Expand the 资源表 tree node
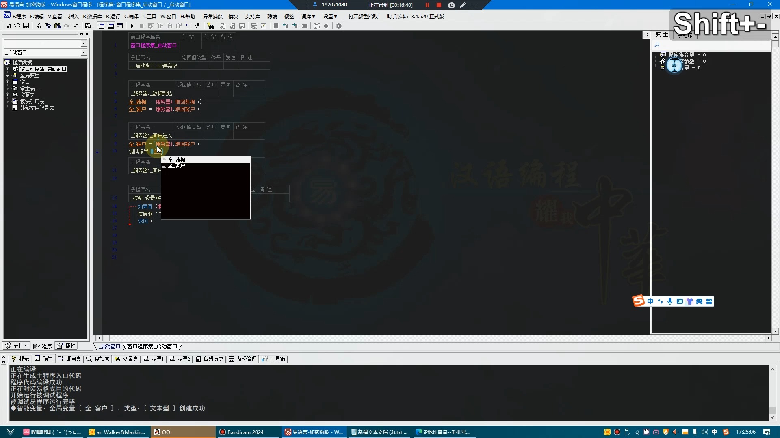This screenshot has width=780, height=438. point(7,95)
